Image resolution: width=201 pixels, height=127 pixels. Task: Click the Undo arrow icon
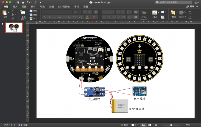[x=28, y=2]
